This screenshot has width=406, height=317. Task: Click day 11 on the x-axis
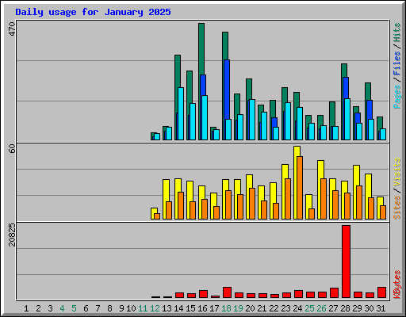tap(143, 308)
